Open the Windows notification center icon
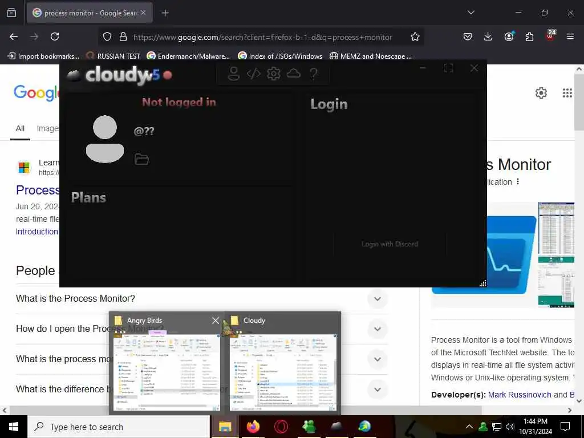 565,427
